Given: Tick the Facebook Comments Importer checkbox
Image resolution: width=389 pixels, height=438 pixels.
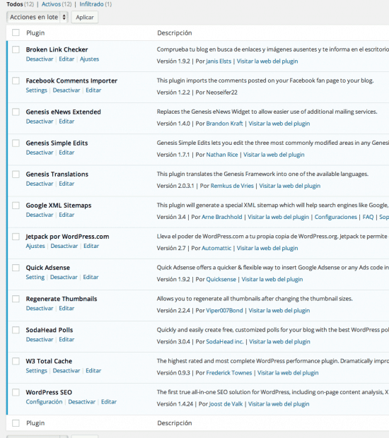Looking at the screenshot, I should [16, 81].
